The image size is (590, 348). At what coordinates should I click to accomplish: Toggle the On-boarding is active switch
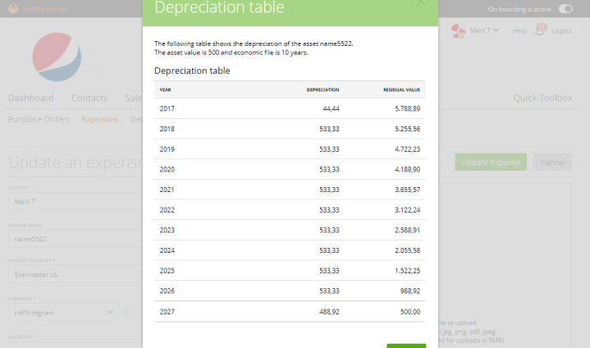tap(565, 9)
